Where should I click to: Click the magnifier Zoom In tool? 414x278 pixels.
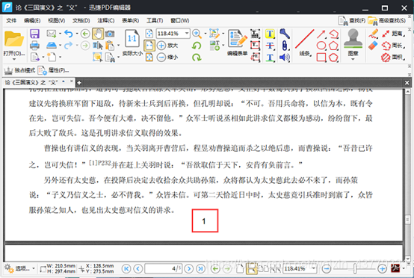coord(197,34)
